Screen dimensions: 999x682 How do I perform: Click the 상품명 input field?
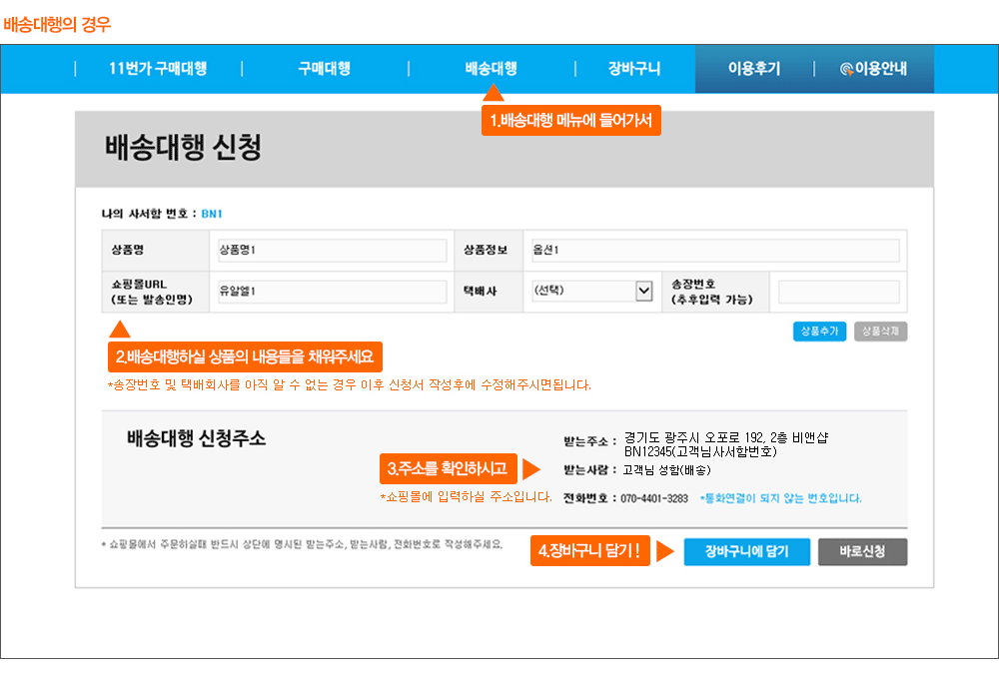point(328,250)
